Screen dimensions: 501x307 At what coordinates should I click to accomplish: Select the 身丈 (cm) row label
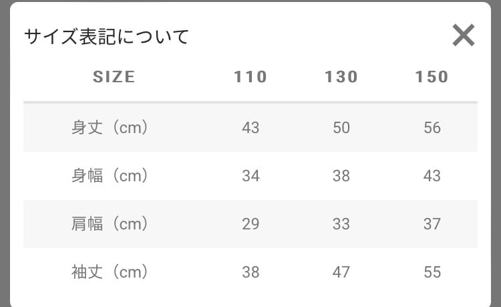pyautogui.click(x=110, y=127)
